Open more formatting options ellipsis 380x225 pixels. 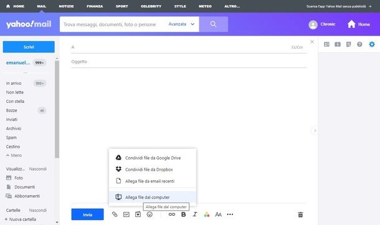pyautogui.click(x=230, y=214)
